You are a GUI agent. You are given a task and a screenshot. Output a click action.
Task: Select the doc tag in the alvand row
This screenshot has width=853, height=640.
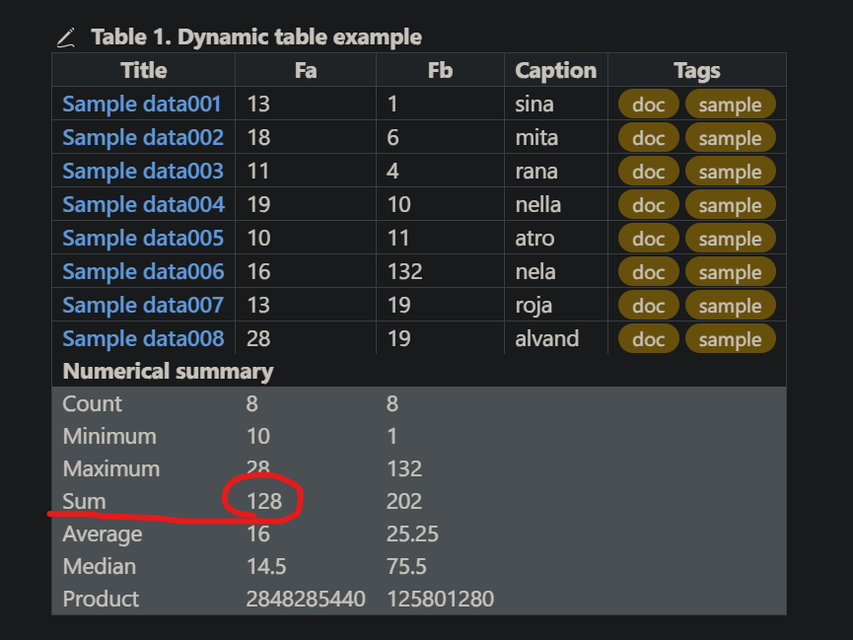tap(649, 339)
